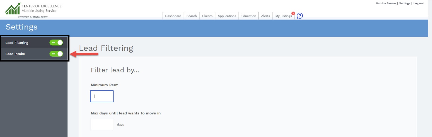Screen dimensions: 432x137
Task: Click the Log out link
Action: pyautogui.click(x=418, y=3)
